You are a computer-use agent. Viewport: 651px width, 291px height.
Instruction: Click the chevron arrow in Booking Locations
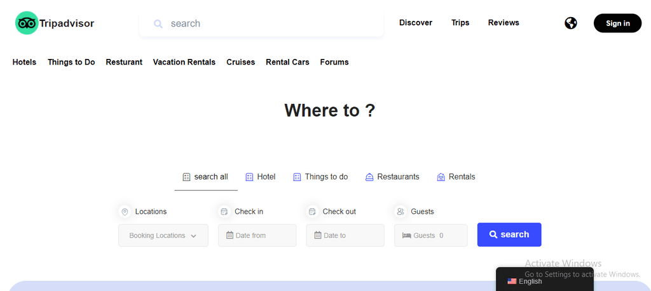tap(193, 236)
